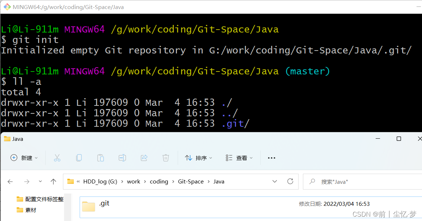Viewport: 422px width, 221px height.
Task: Click the '.git/' entry in terminal listing
Action: (x=236, y=123)
